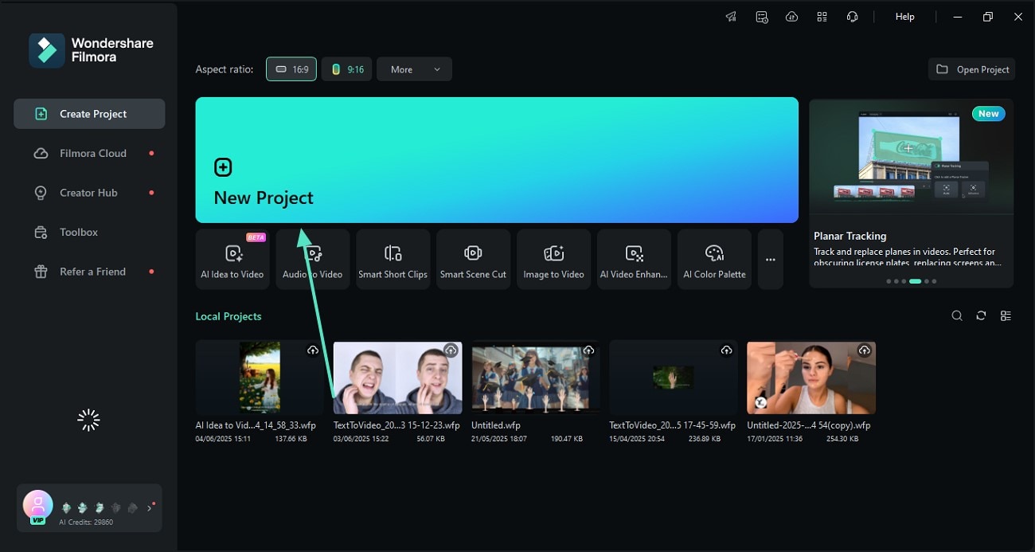1035x552 pixels.
Task: Open the Planar Tracking feature card
Action: coord(912,193)
